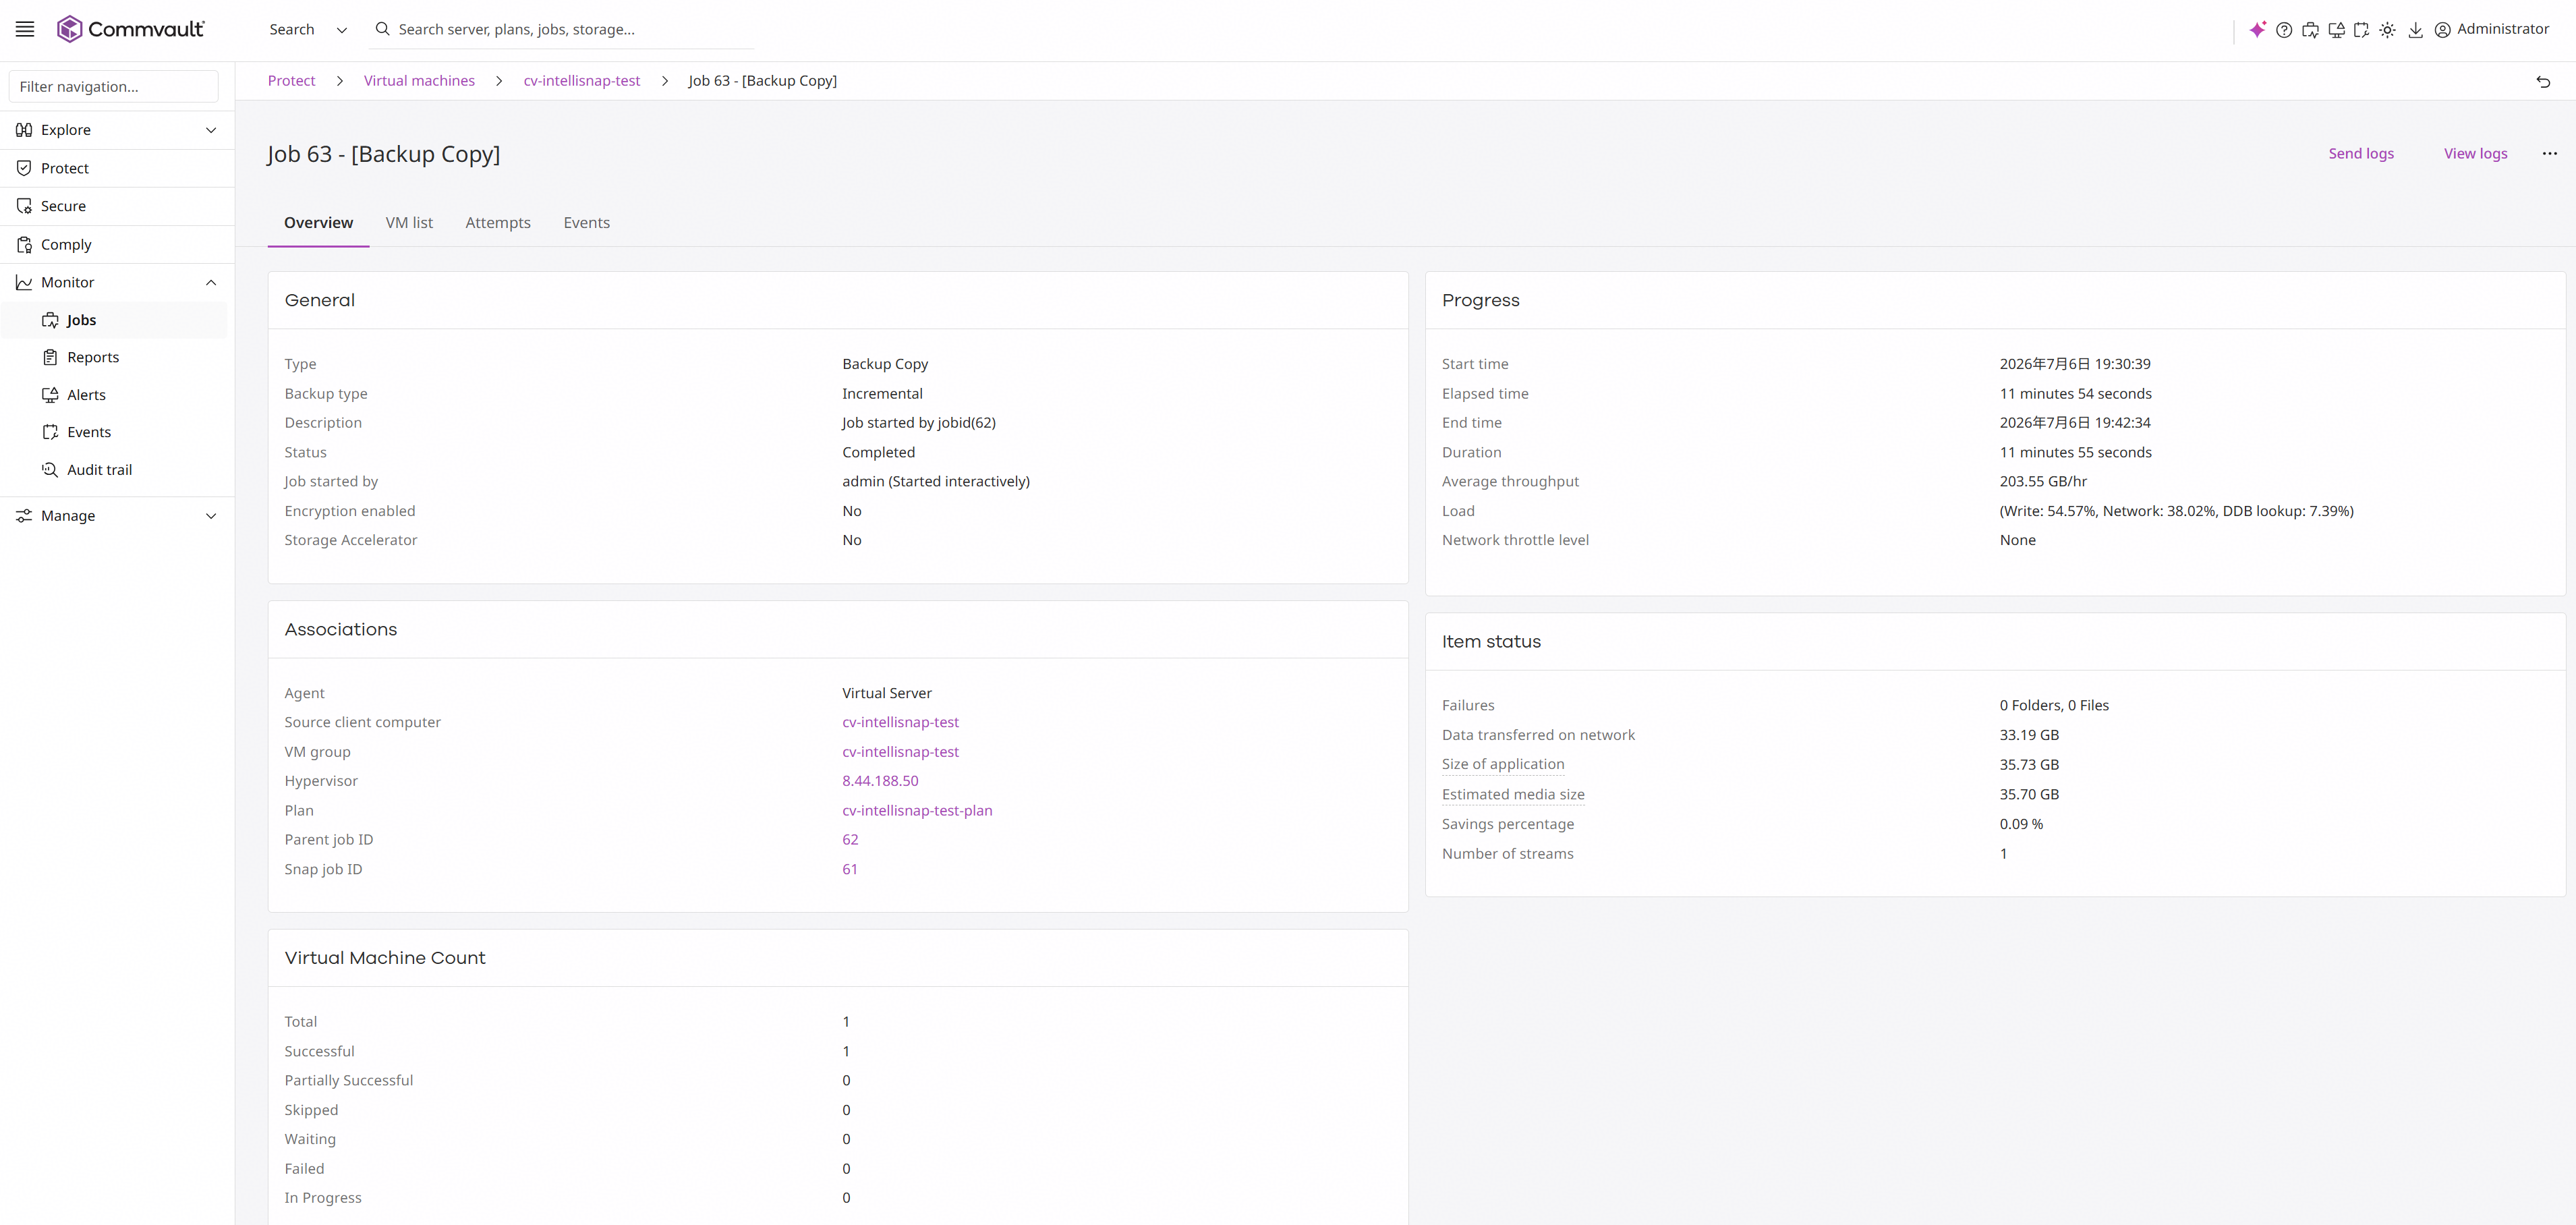Image resolution: width=2576 pixels, height=1225 pixels.
Task: Click the Manage sliders icon
Action: [x=24, y=516]
